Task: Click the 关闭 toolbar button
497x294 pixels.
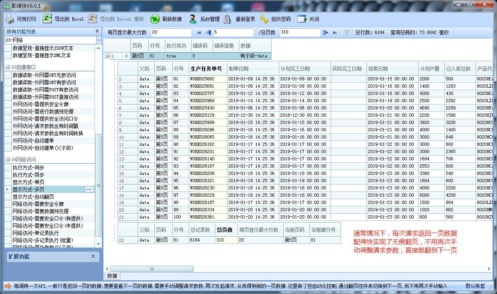Action: (309, 19)
